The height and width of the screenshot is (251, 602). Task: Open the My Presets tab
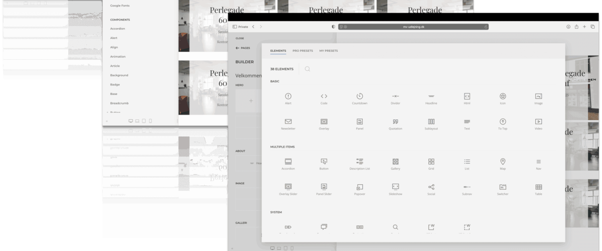329,51
